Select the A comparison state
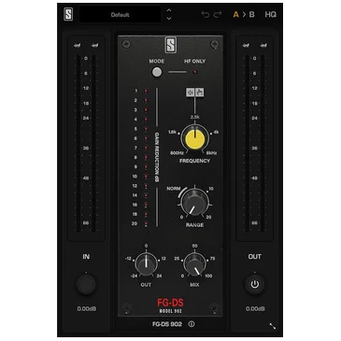The height and width of the screenshot is (341, 341). coord(235,15)
